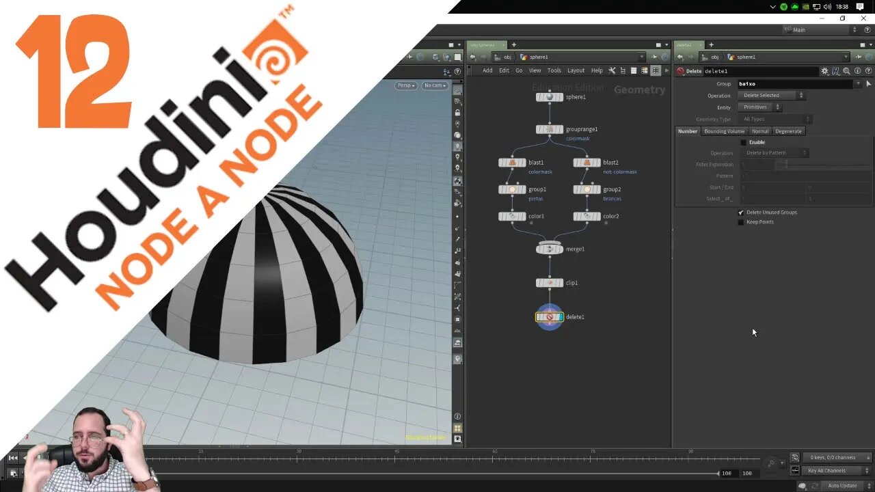This screenshot has width=875, height=492.
Task: Open the Add menu in network editor
Action: 487,70
